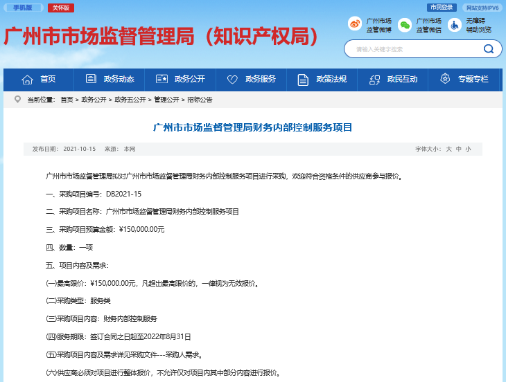Click the line (二)采购类型：服务类
The height and width of the screenshot is (382, 506).
(x=78, y=301)
